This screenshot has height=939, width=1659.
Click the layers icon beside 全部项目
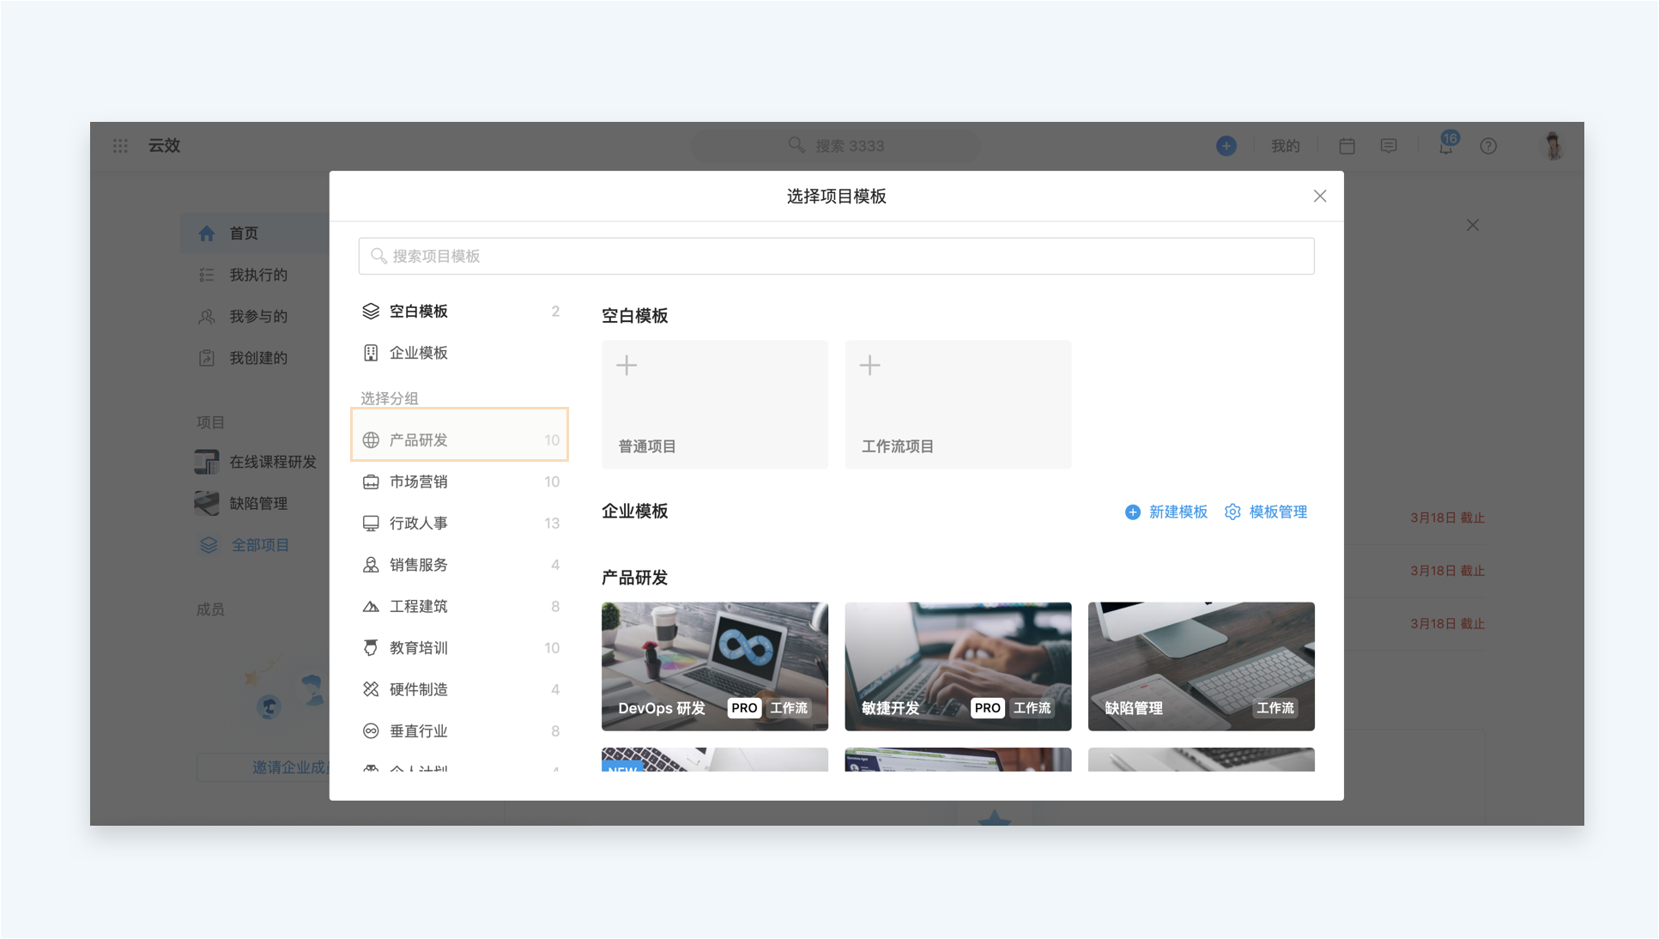(209, 545)
